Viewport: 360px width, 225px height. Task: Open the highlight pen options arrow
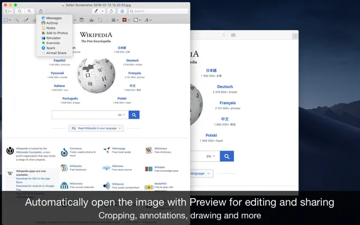pos(102,11)
